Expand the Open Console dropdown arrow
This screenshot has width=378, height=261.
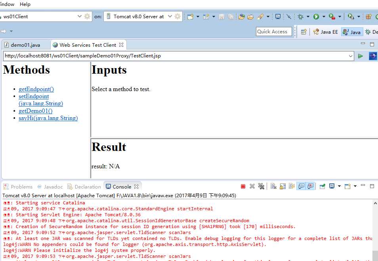coord(355,186)
